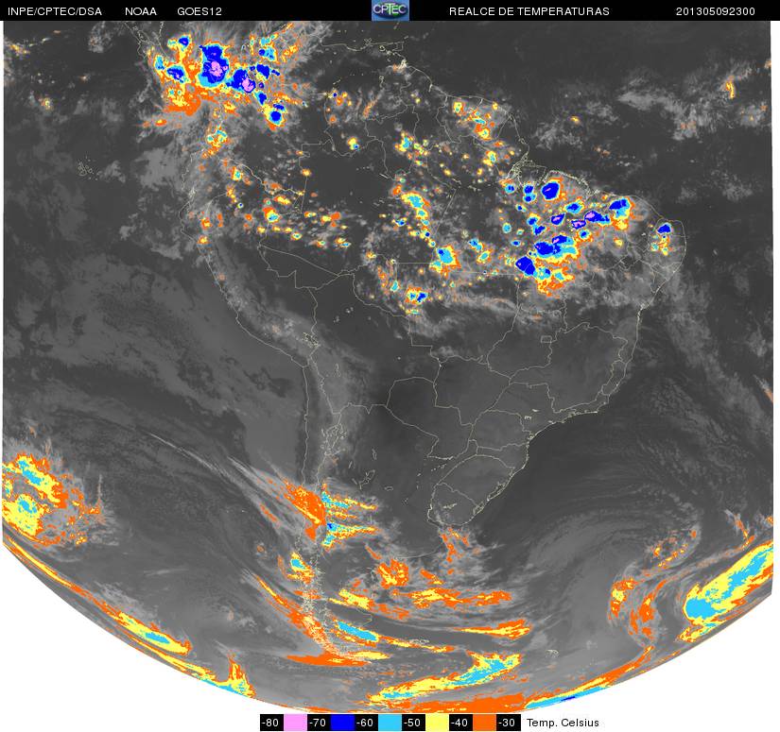Click the -40 legend label
Viewport: 780px width, 732px height.
point(461,722)
